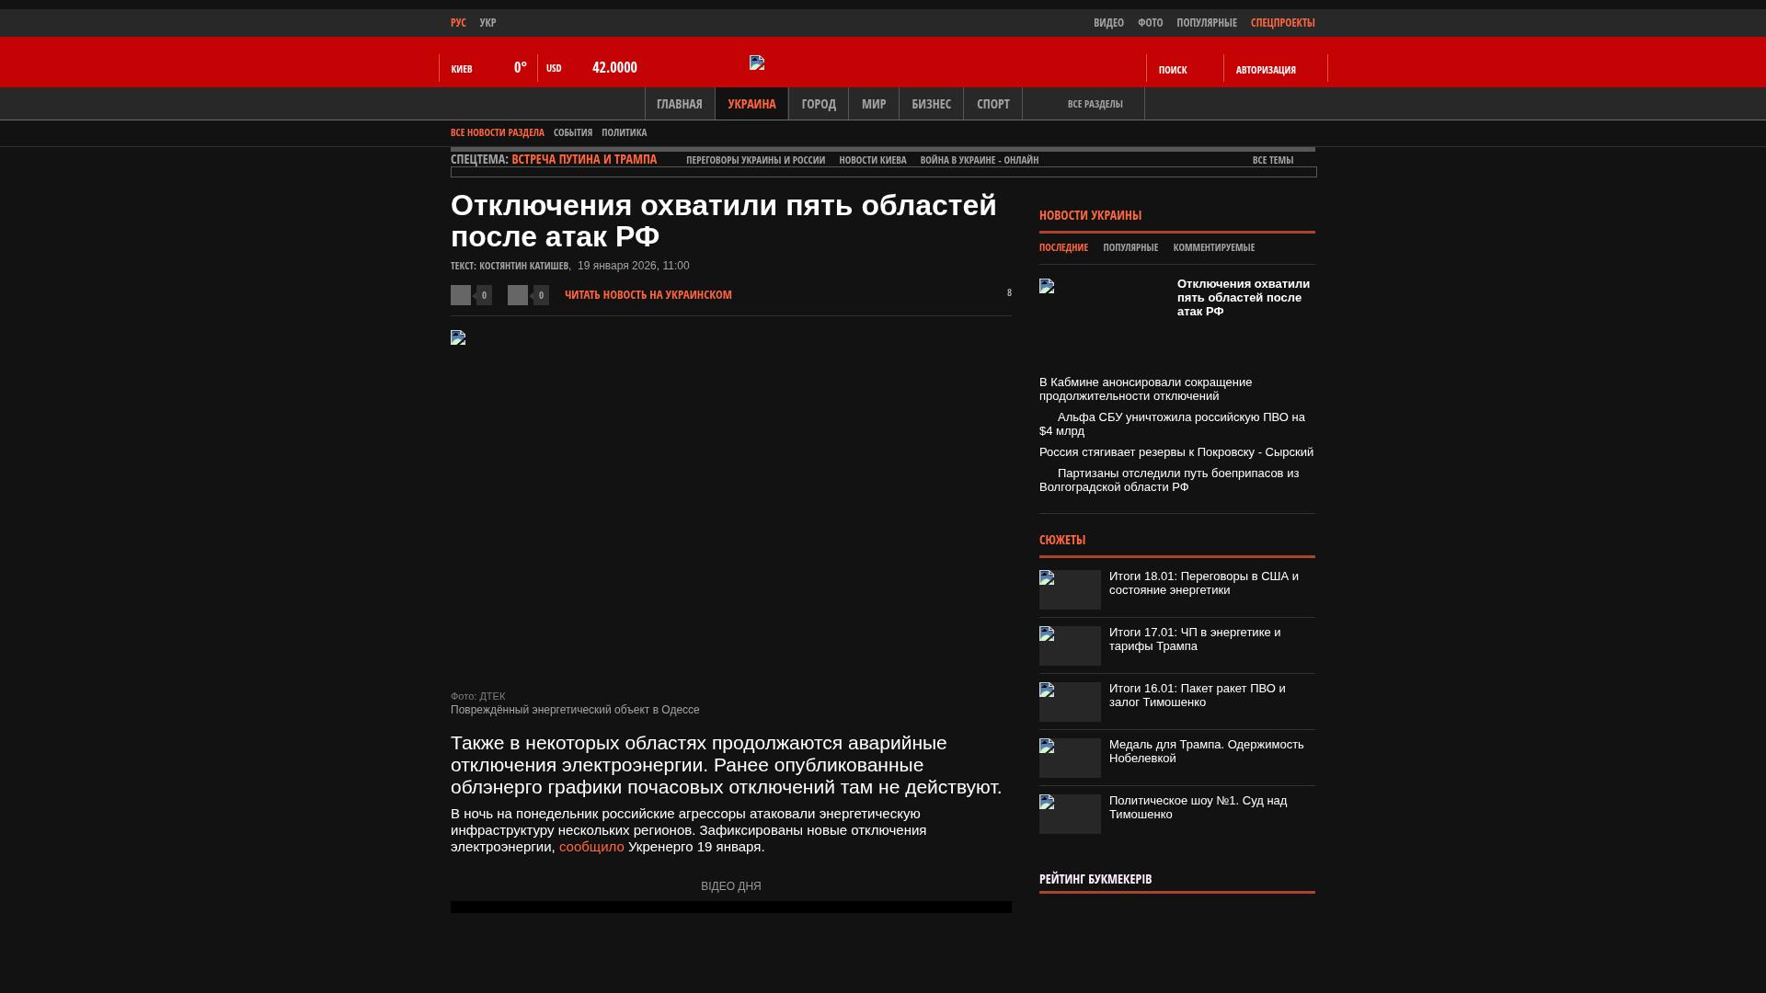Image resolution: width=1766 pixels, height=993 pixels.
Task: Show Популярные news in sidebar
Action: tap(1130, 247)
